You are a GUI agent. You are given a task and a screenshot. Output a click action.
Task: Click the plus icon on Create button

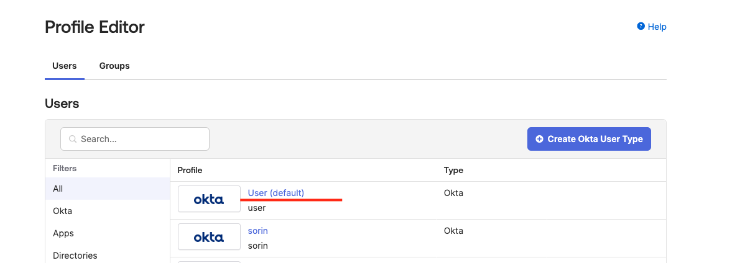click(539, 140)
